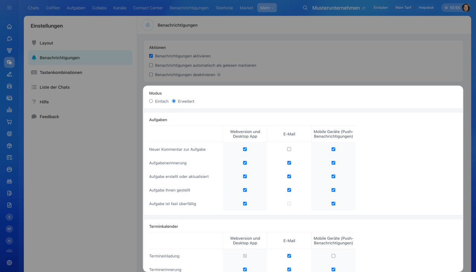Open settings gear at sidebar bottom
Viewport: 476px width, 272px height.
[x=9, y=263]
